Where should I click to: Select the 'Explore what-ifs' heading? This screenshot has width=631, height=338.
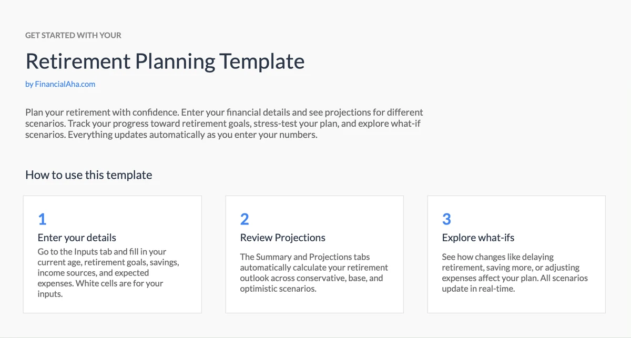tap(478, 238)
